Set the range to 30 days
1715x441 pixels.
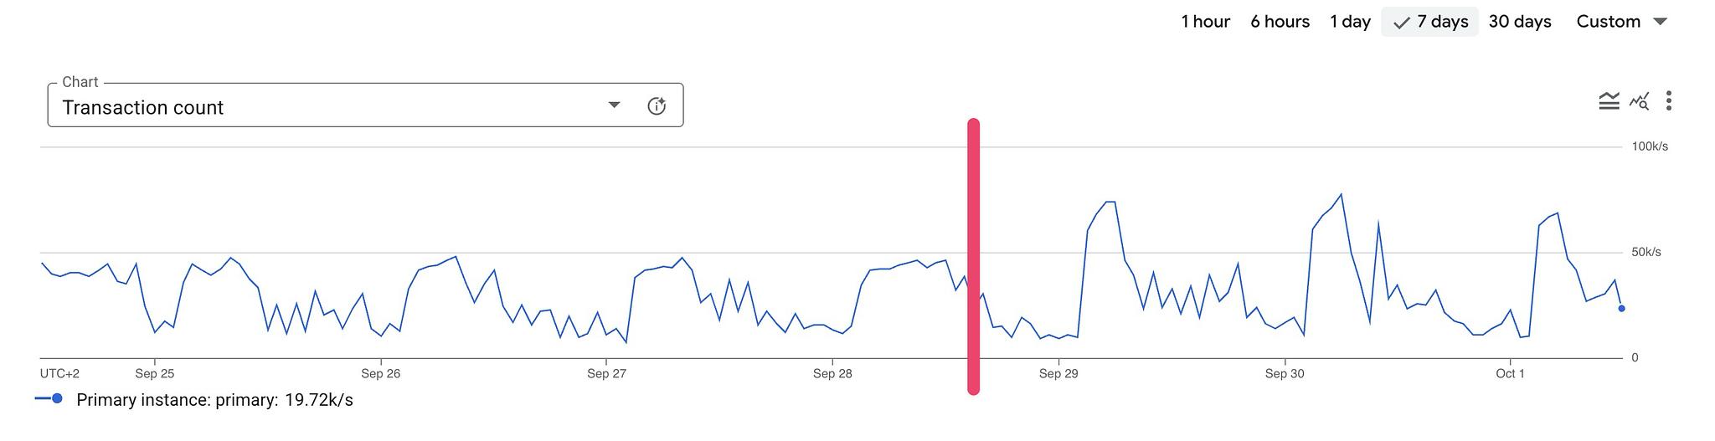tap(1520, 22)
